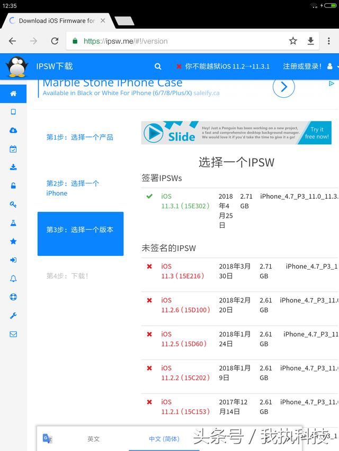The image size is (339, 451).
Task: Switch translation to 中文 (简体)
Action: pyautogui.click(x=164, y=439)
